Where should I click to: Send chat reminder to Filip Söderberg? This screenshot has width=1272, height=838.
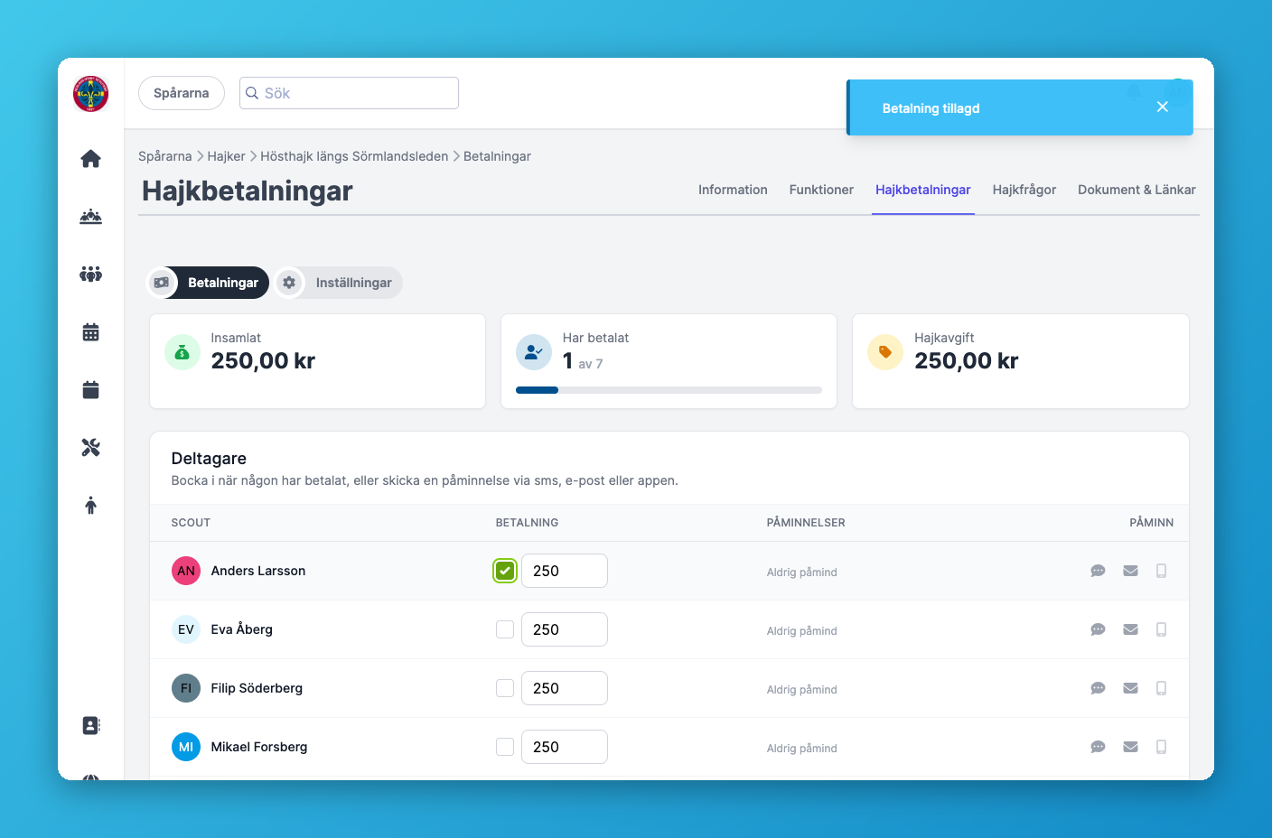[1098, 688]
